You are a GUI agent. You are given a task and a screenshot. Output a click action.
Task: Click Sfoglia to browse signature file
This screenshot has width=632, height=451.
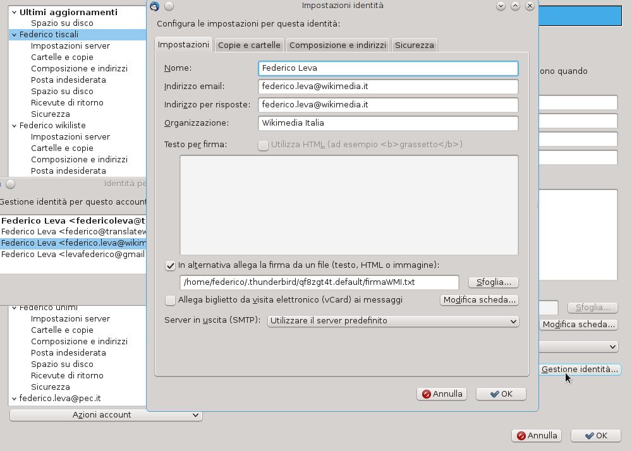tap(493, 282)
